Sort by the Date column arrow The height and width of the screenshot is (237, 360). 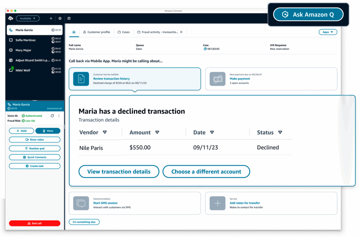(x=212, y=132)
